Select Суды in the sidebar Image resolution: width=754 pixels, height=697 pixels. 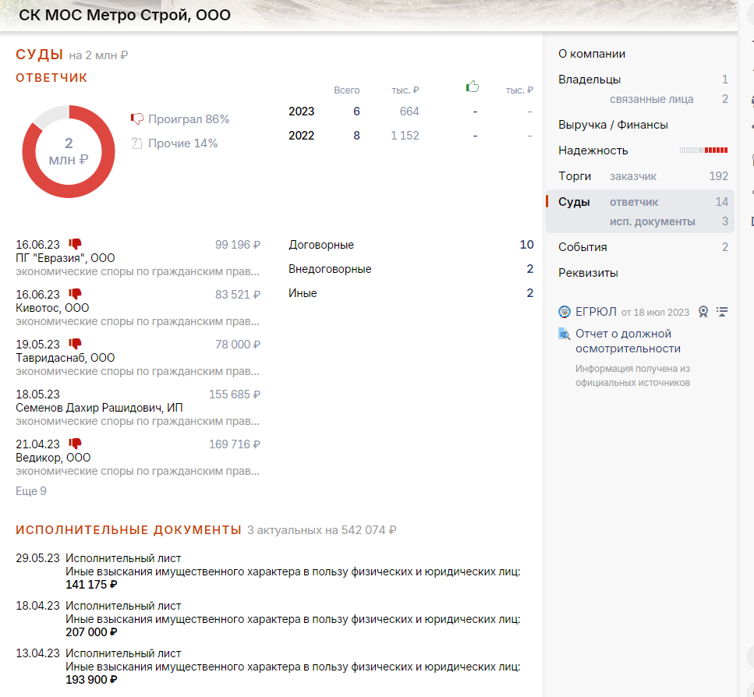574,202
